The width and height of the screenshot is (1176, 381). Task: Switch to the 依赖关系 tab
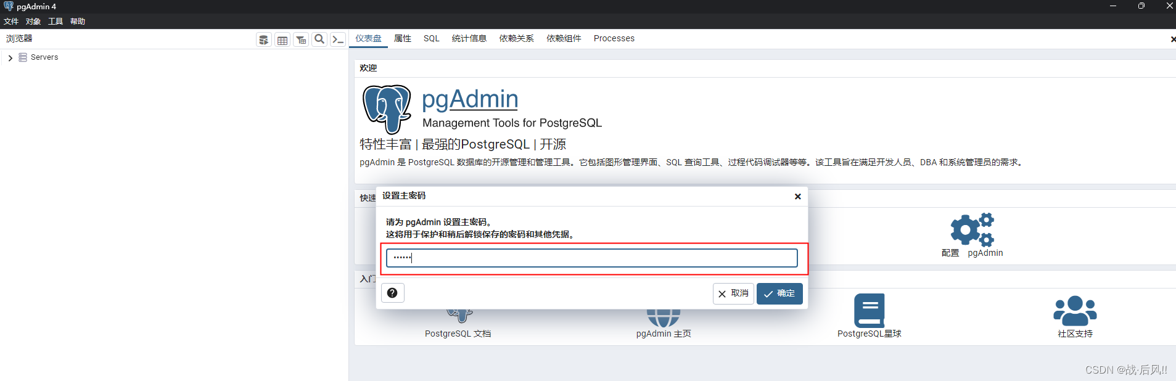coord(517,38)
